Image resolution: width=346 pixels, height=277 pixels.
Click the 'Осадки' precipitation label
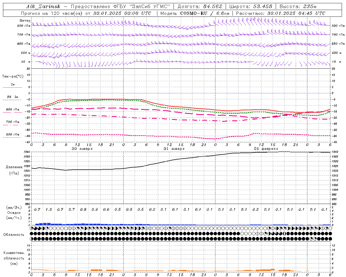click(x=14, y=213)
